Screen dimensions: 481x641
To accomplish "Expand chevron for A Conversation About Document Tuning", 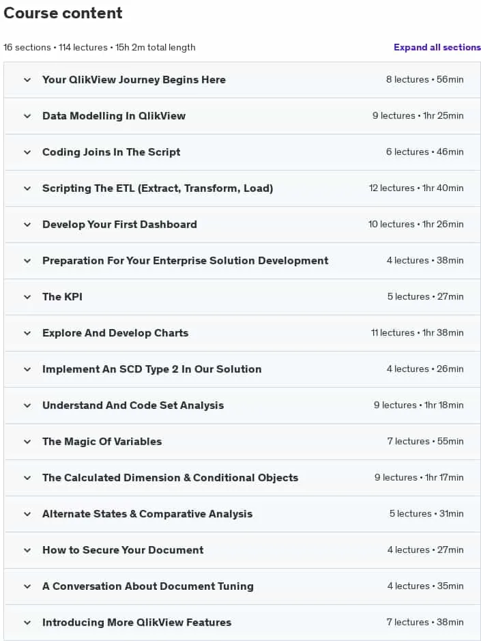I will click(27, 586).
